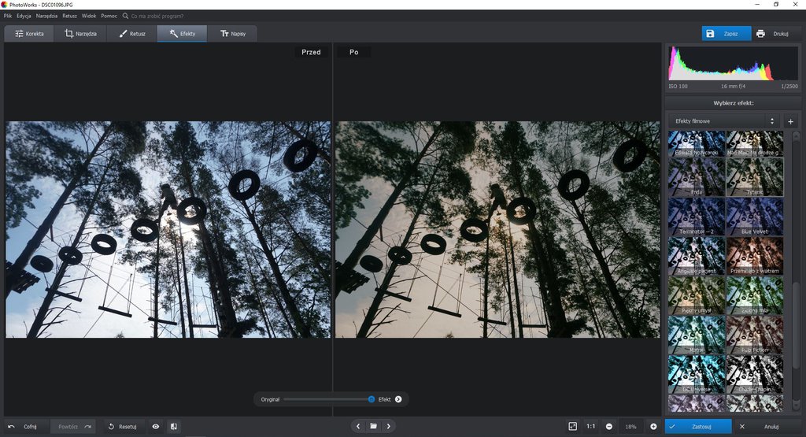Click the Po after-image label
This screenshot has height=437, width=806.
pyautogui.click(x=353, y=52)
